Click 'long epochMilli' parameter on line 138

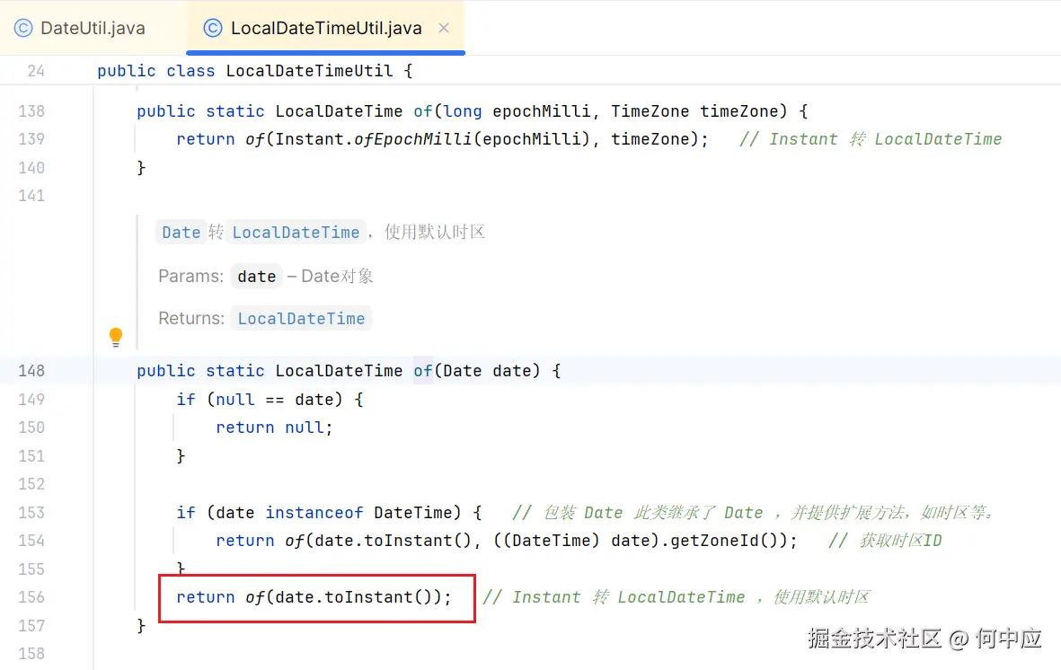[x=517, y=111]
